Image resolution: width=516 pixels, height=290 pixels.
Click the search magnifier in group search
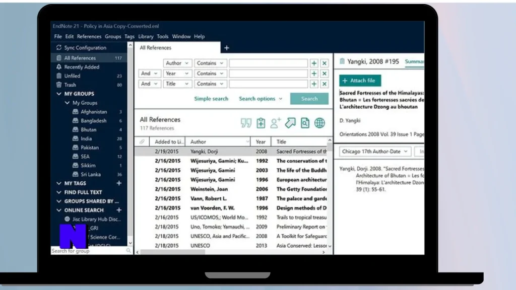[x=128, y=251]
